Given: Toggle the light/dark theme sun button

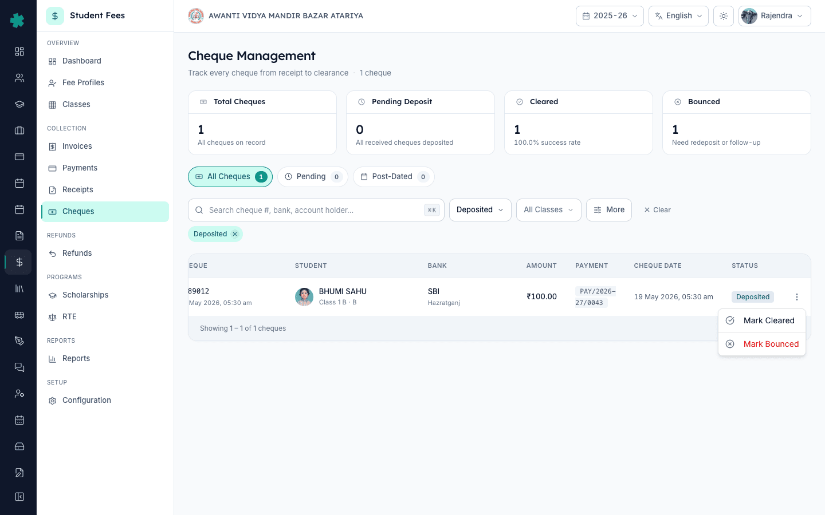Looking at the screenshot, I should (724, 16).
